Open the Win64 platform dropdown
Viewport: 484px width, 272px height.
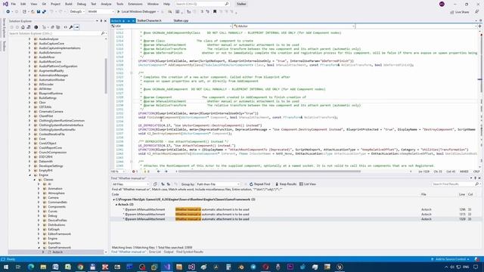[101, 11]
